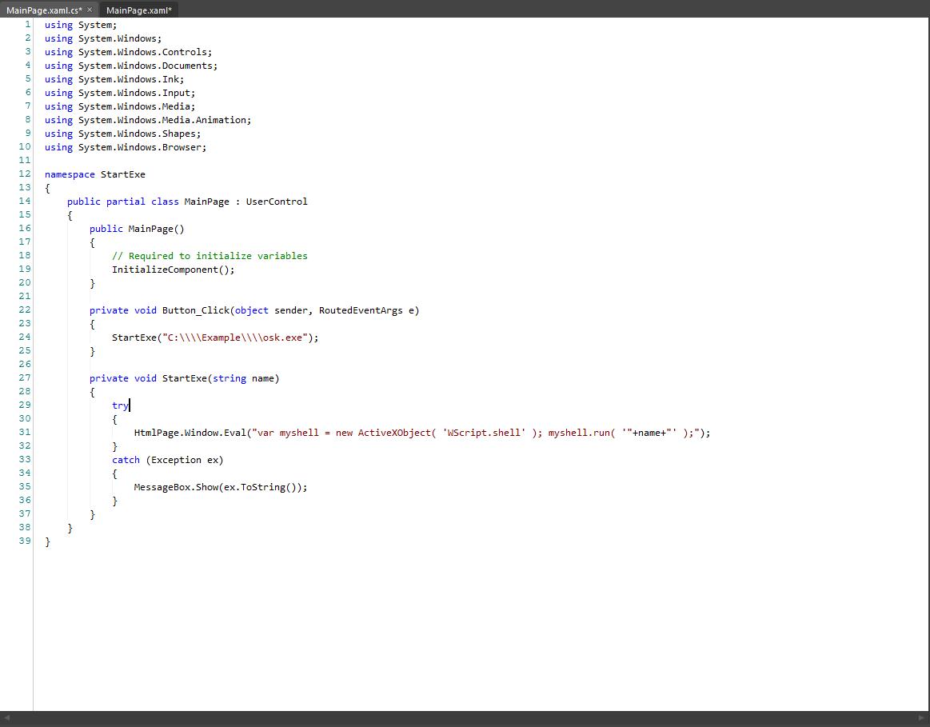This screenshot has height=727, width=930.
Task: Click the horizontal scrollbar track
Action: (464, 718)
